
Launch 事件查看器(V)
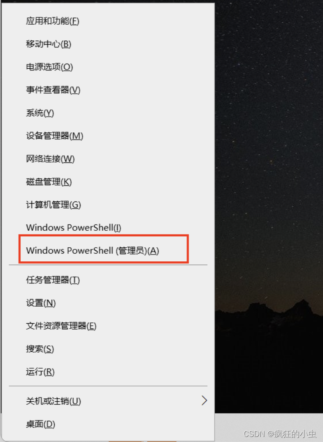click(108, 90)
